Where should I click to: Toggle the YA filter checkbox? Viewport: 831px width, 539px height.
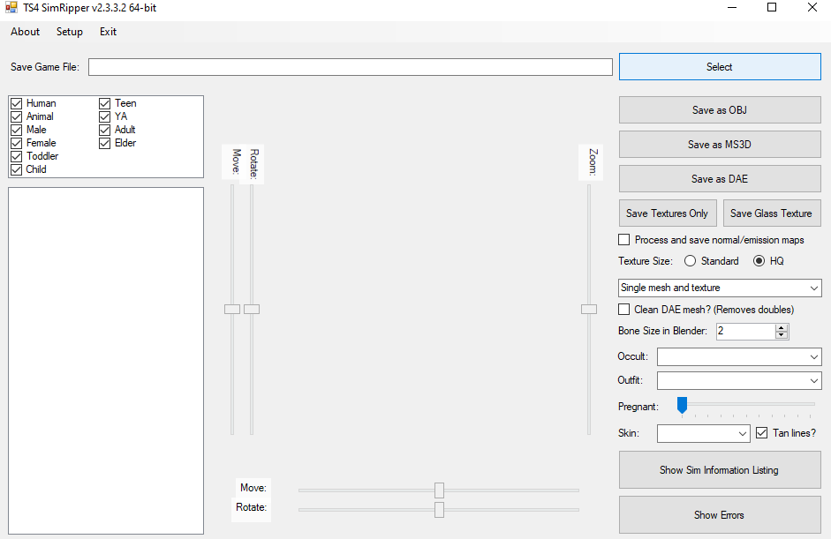point(105,116)
